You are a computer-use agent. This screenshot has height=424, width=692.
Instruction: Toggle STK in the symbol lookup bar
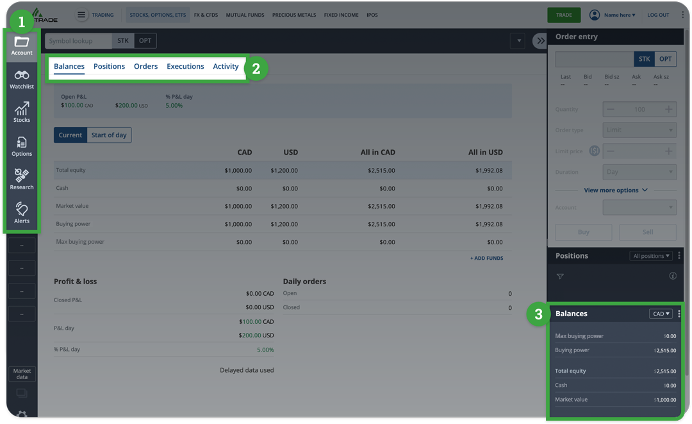coord(122,40)
